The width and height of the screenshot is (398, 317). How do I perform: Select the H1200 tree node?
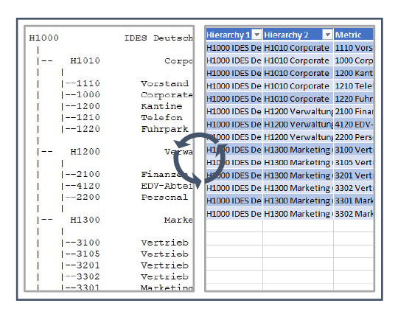click(85, 152)
